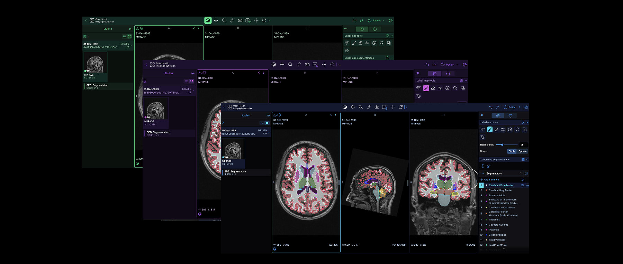
Task: Open contour segmentation tab in purple viewer panel
Action: [x=448, y=74]
